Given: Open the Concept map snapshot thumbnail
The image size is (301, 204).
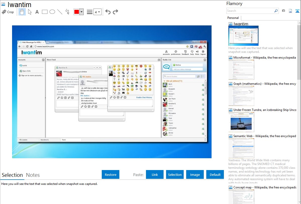Looking at the screenshot, I should [x=241, y=197].
